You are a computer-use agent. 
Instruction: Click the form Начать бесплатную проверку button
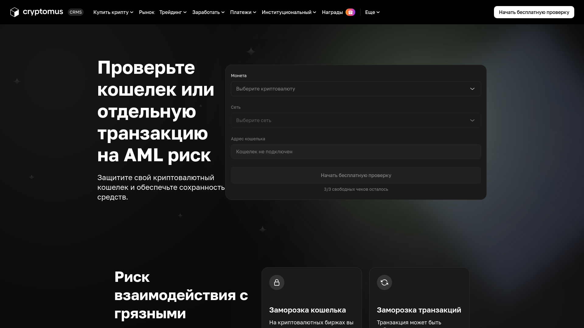356,175
